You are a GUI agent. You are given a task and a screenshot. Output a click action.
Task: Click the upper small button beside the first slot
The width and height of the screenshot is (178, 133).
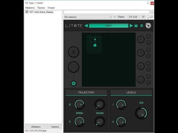[x=148, y=36]
